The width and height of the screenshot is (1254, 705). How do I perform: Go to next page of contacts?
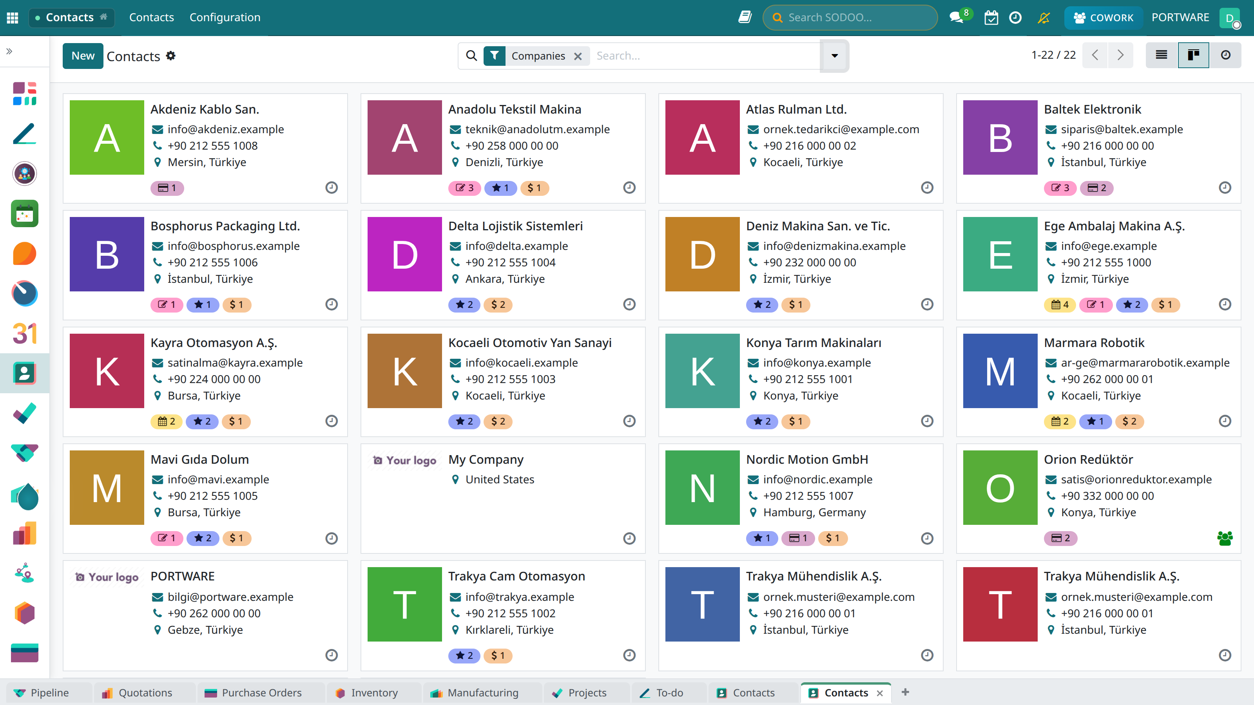coord(1120,55)
